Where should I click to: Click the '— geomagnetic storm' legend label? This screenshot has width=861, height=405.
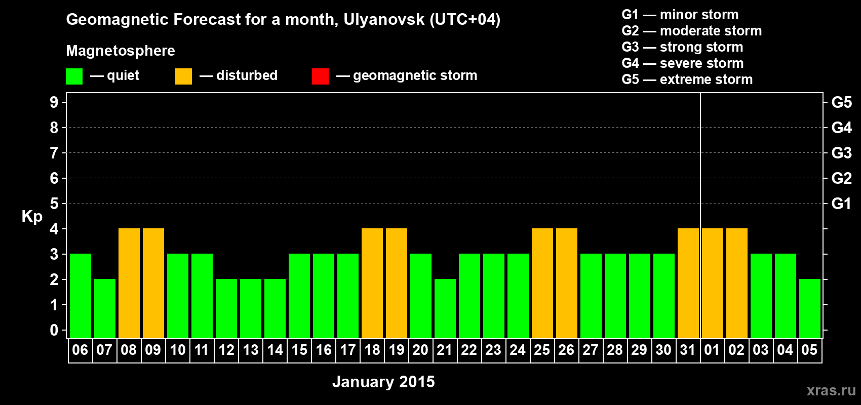[x=407, y=76]
